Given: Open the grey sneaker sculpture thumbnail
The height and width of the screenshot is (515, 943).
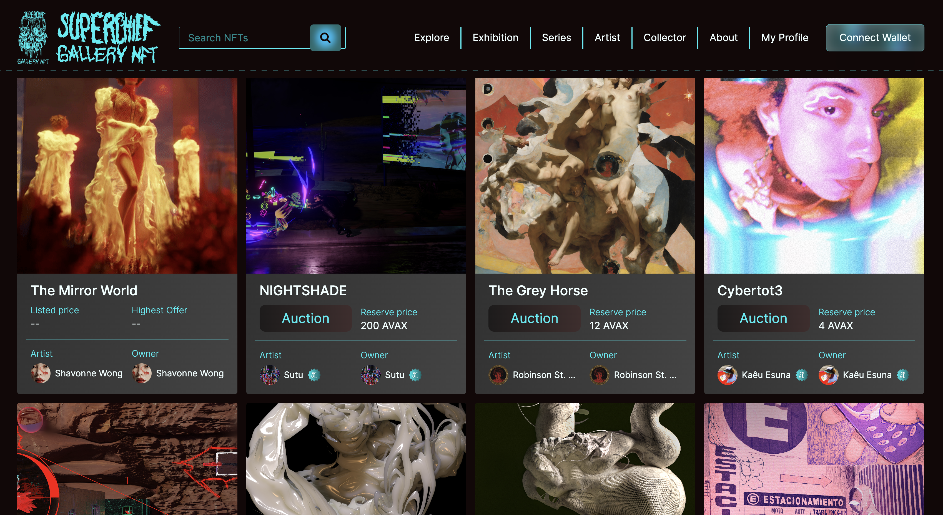Looking at the screenshot, I should pos(585,459).
